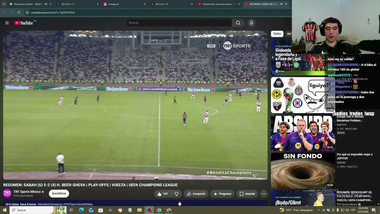
Task: Change the ESP input language indicator
Action: (x=353, y=210)
